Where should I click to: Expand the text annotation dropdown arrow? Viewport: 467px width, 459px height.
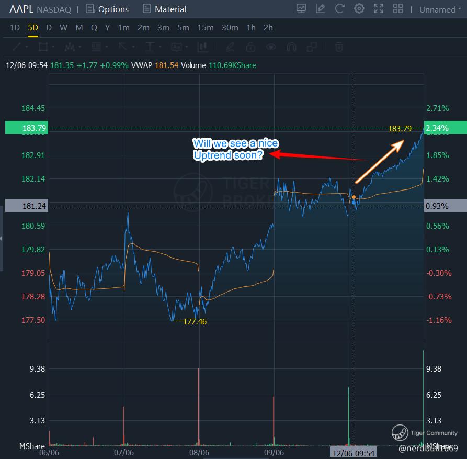pyautogui.click(x=187, y=47)
